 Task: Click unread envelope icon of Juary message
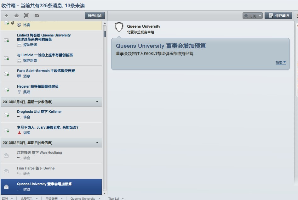point(7,131)
